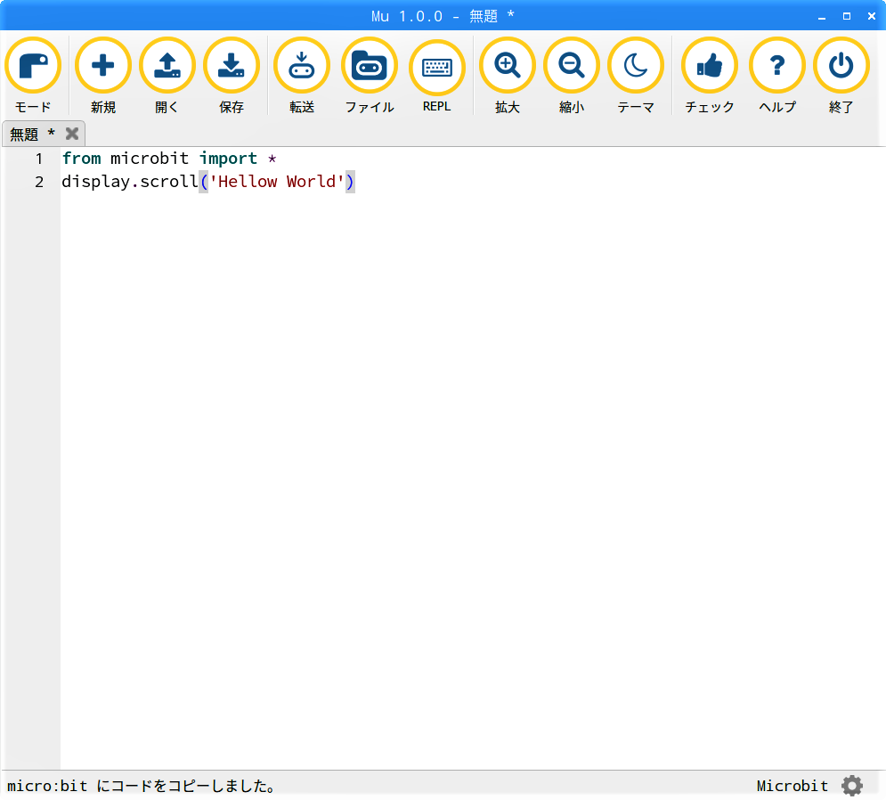Open settings gear in status bar
The height and width of the screenshot is (800, 886).
tap(852, 785)
